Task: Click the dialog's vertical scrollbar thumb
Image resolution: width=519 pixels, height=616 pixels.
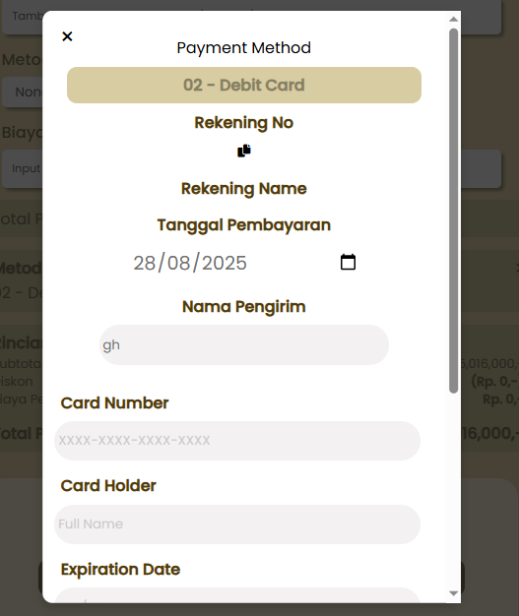Action: point(453,211)
